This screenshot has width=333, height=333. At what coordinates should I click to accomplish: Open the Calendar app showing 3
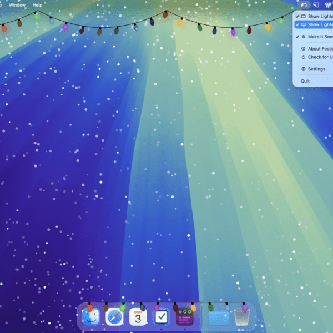(x=138, y=317)
